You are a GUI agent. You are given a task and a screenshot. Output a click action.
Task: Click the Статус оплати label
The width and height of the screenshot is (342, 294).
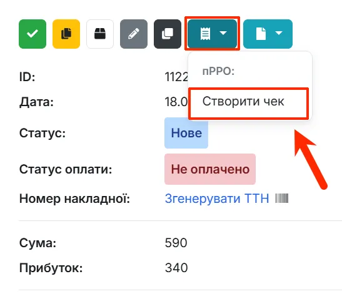coord(66,169)
